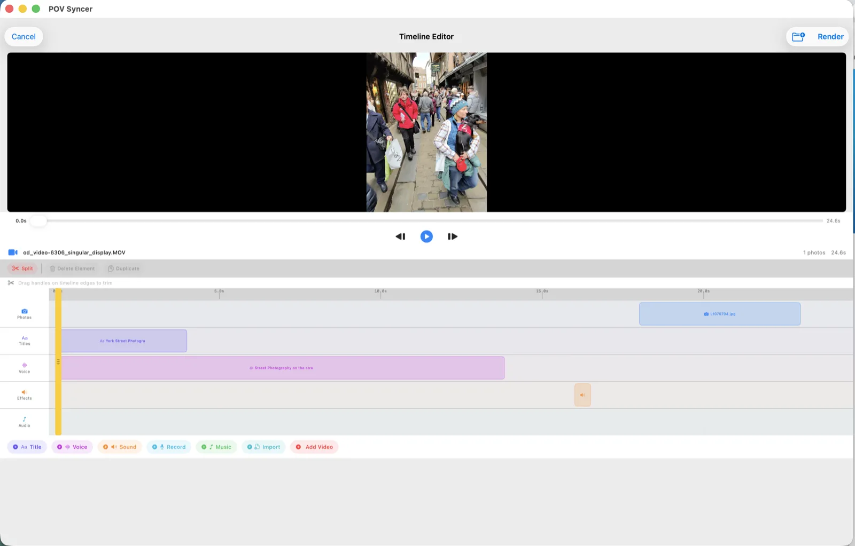Select the Street Photography voice clip
The width and height of the screenshot is (855, 546).
283,368
